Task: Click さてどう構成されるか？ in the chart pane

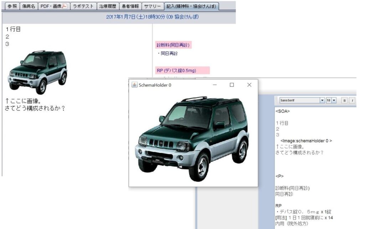Action: (x=35, y=108)
